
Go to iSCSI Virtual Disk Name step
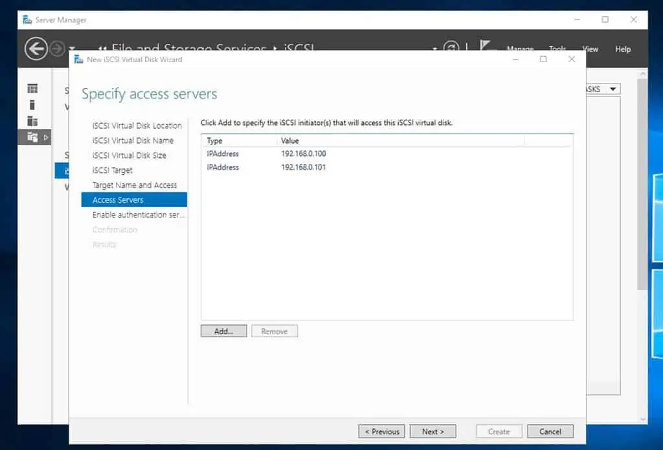[133, 141]
